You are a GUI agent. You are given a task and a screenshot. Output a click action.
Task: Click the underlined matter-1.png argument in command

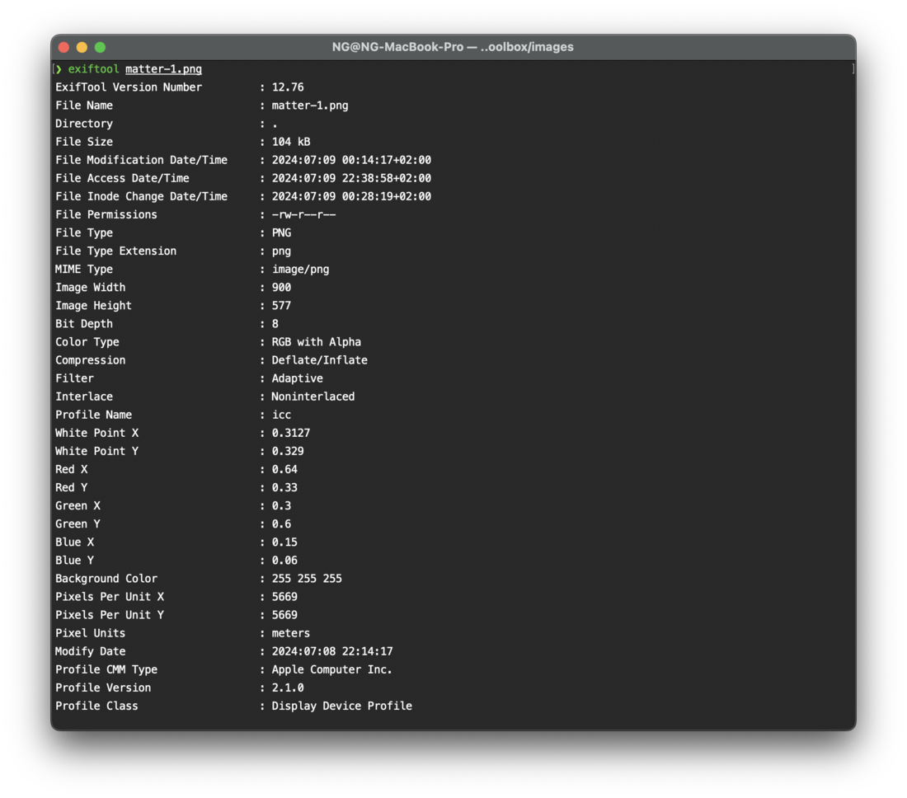(164, 68)
